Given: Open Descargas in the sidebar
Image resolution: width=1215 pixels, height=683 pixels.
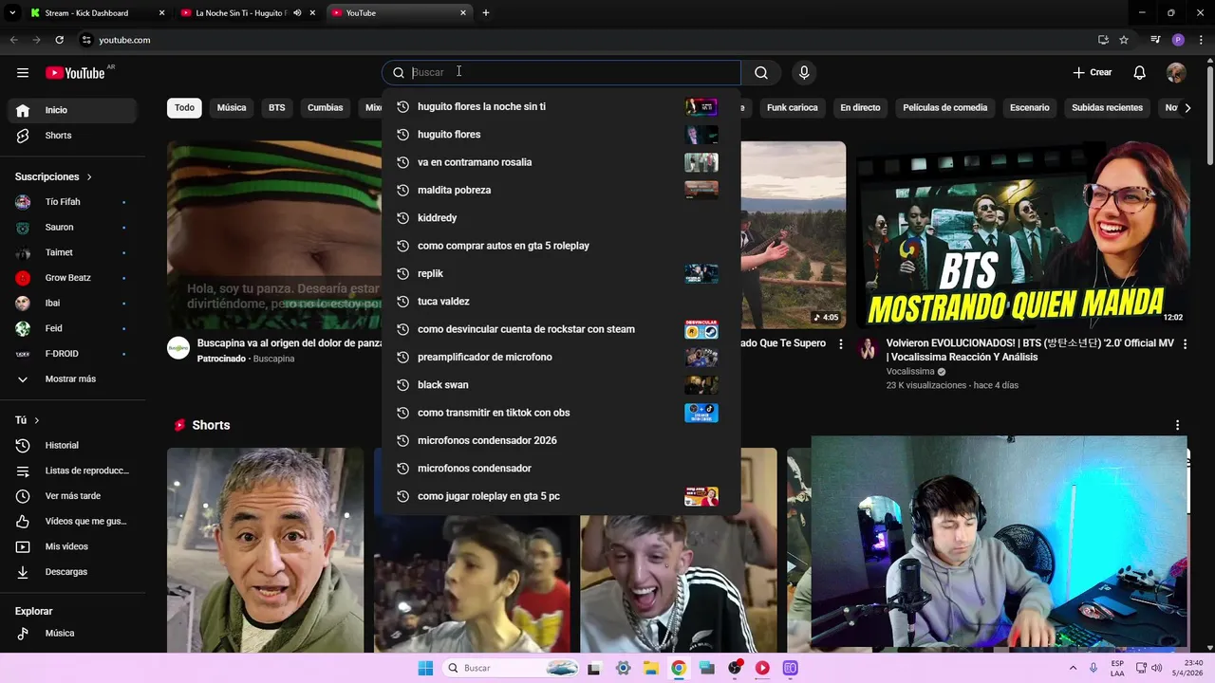Looking at the screenshot, I should [72, 572].
